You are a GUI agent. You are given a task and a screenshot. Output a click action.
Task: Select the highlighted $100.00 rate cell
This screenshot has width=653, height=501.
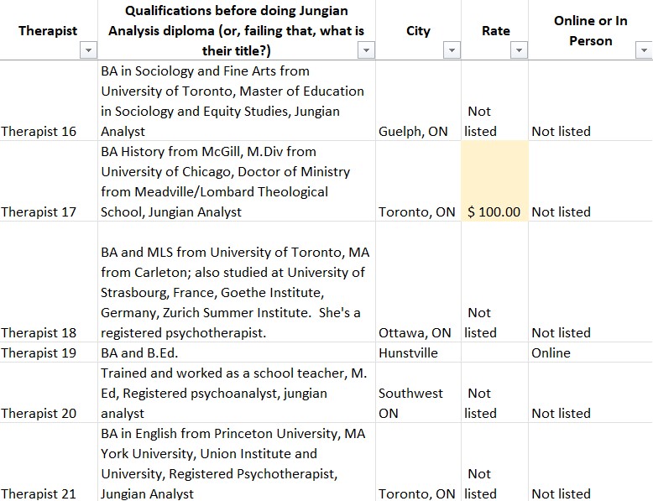click(494, 181)
